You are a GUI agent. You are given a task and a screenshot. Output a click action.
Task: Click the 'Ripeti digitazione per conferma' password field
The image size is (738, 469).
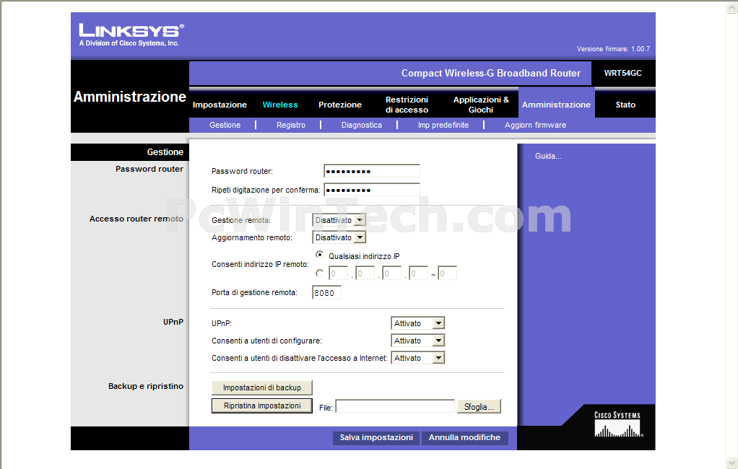tap(372, 190)
